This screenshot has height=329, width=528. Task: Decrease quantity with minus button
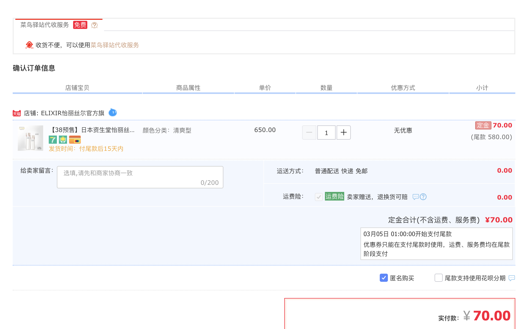309,133
